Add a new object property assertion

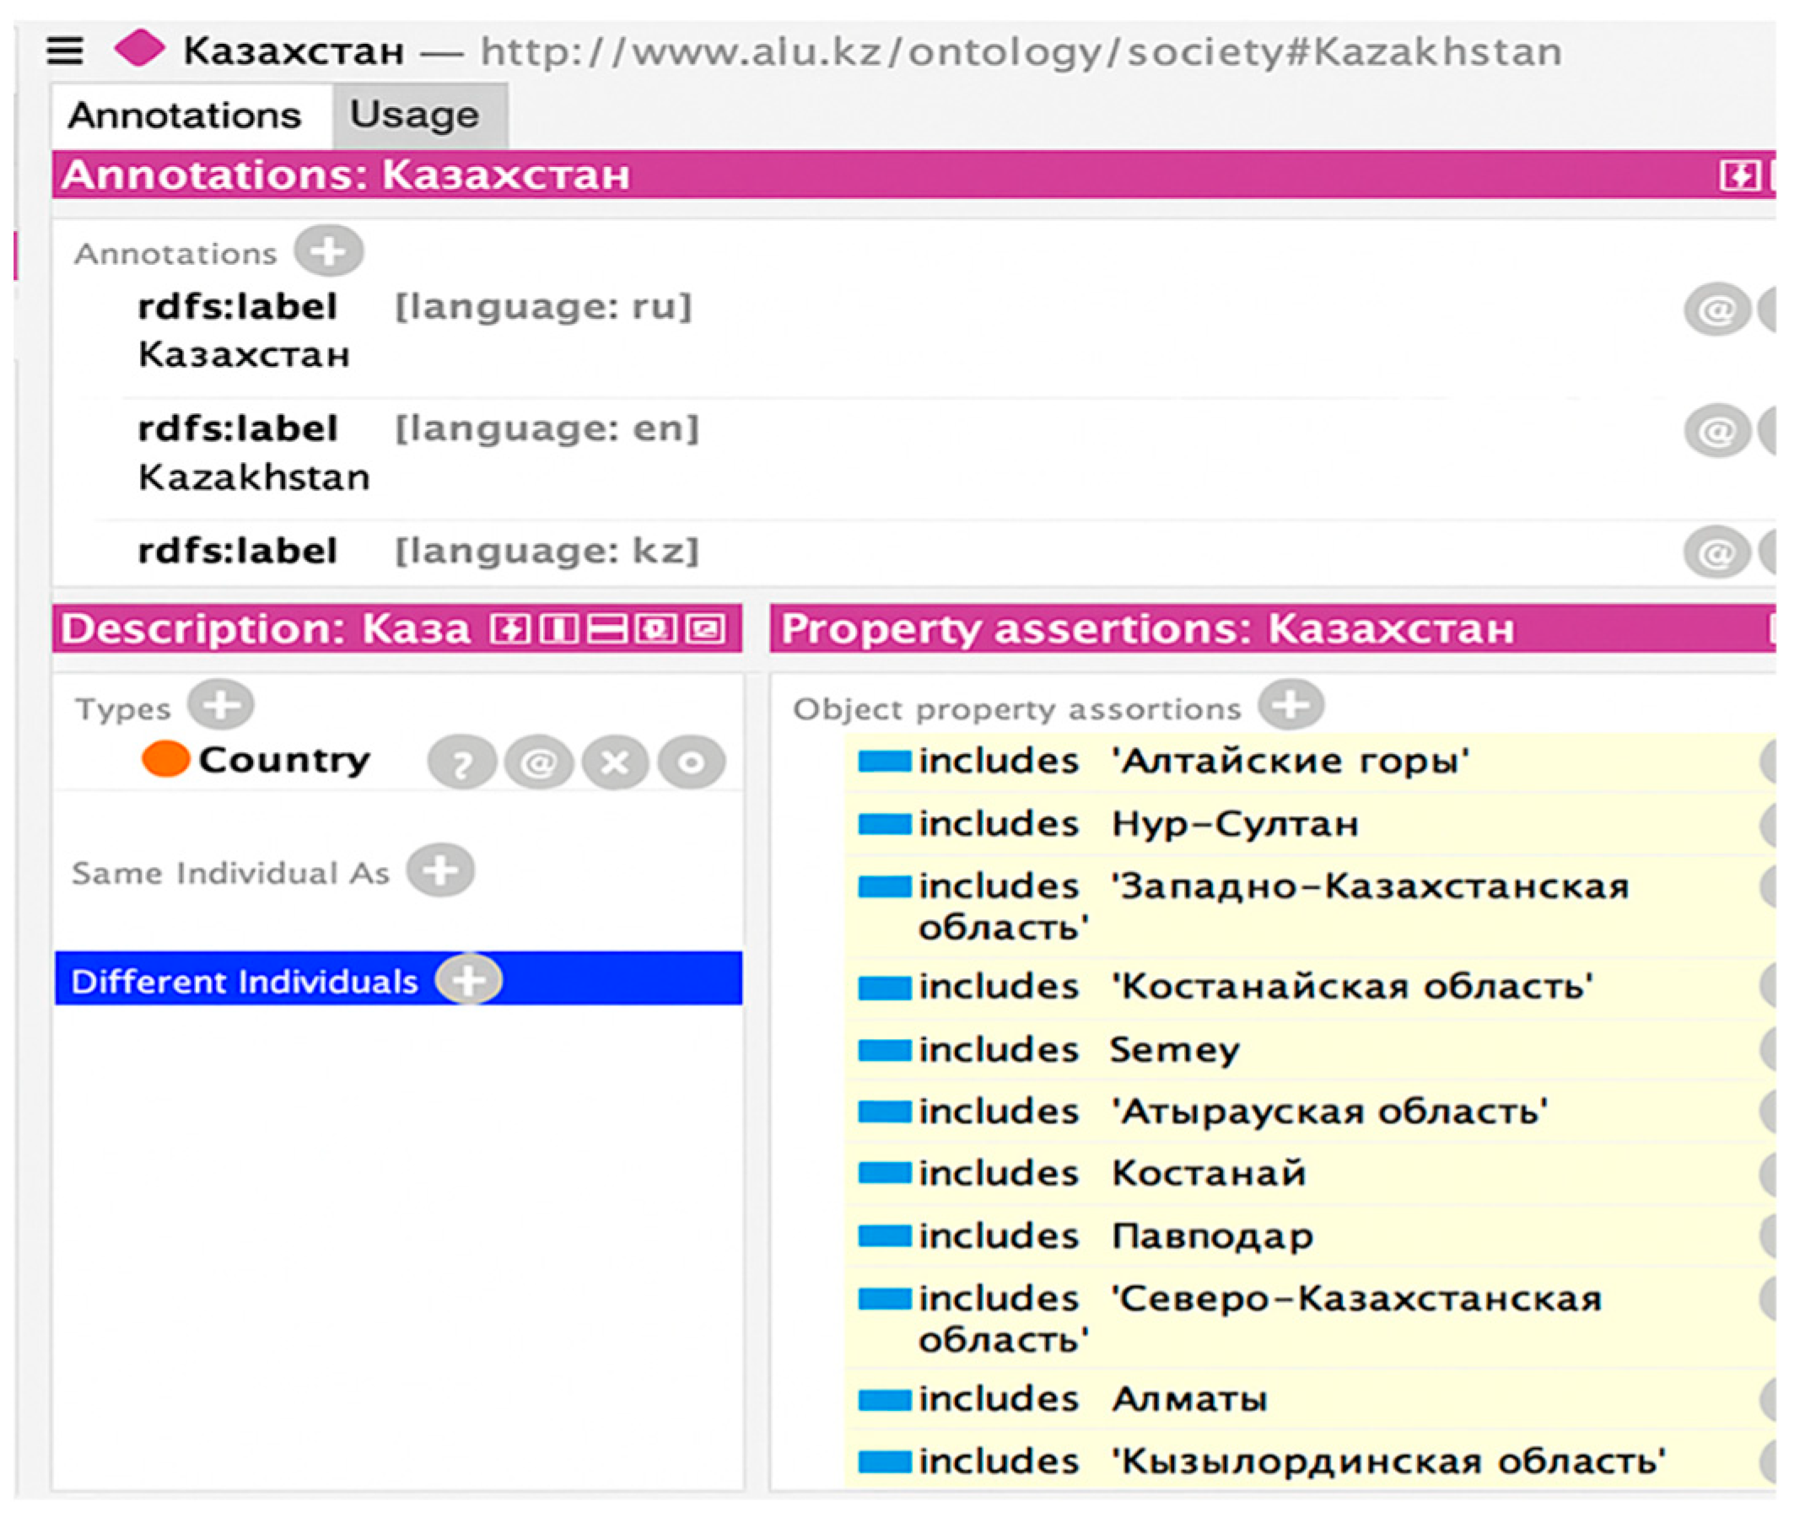click(1290, 705)
